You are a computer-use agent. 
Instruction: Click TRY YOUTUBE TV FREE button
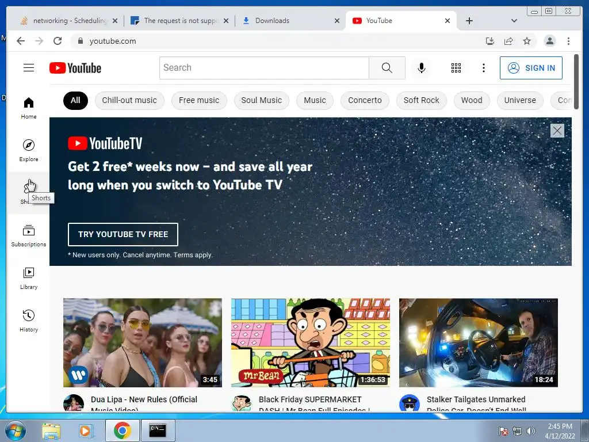123,234
